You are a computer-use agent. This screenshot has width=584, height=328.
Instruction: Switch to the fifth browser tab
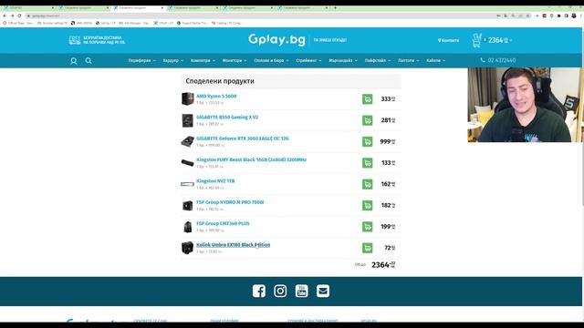[x=247, y=8]
